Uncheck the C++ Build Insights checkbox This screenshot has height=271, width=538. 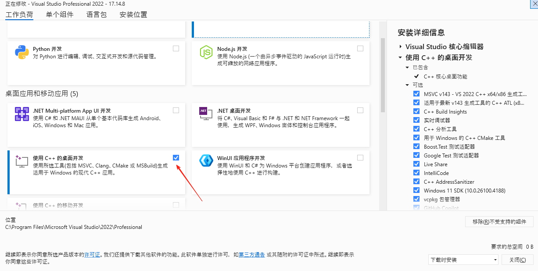point(416,111)
